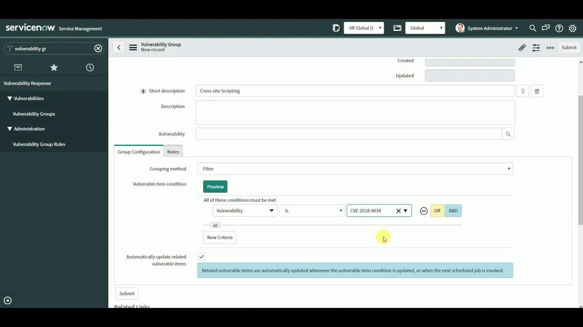The height and width of the screenshot is (327, 583).
Task: Open more options via the ellipsis icon
Action: (x=550, y=47)
